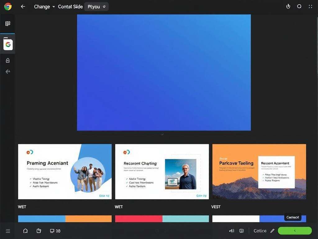Expand the chevron below the blue slide
Screen dimensions: 318x239
[x=162, y=134]
